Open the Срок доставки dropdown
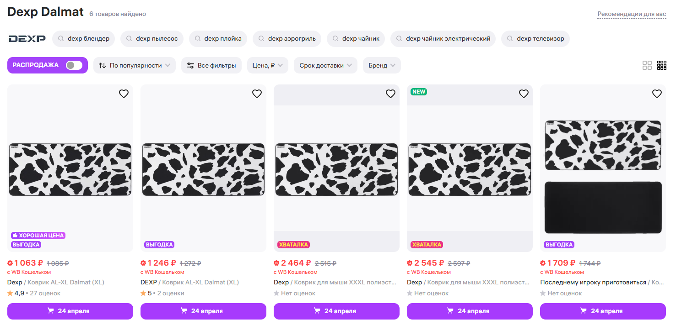Image resolution: width=676 pixels, height=325 pixels. pyautogui.click(x=326, y=65)
